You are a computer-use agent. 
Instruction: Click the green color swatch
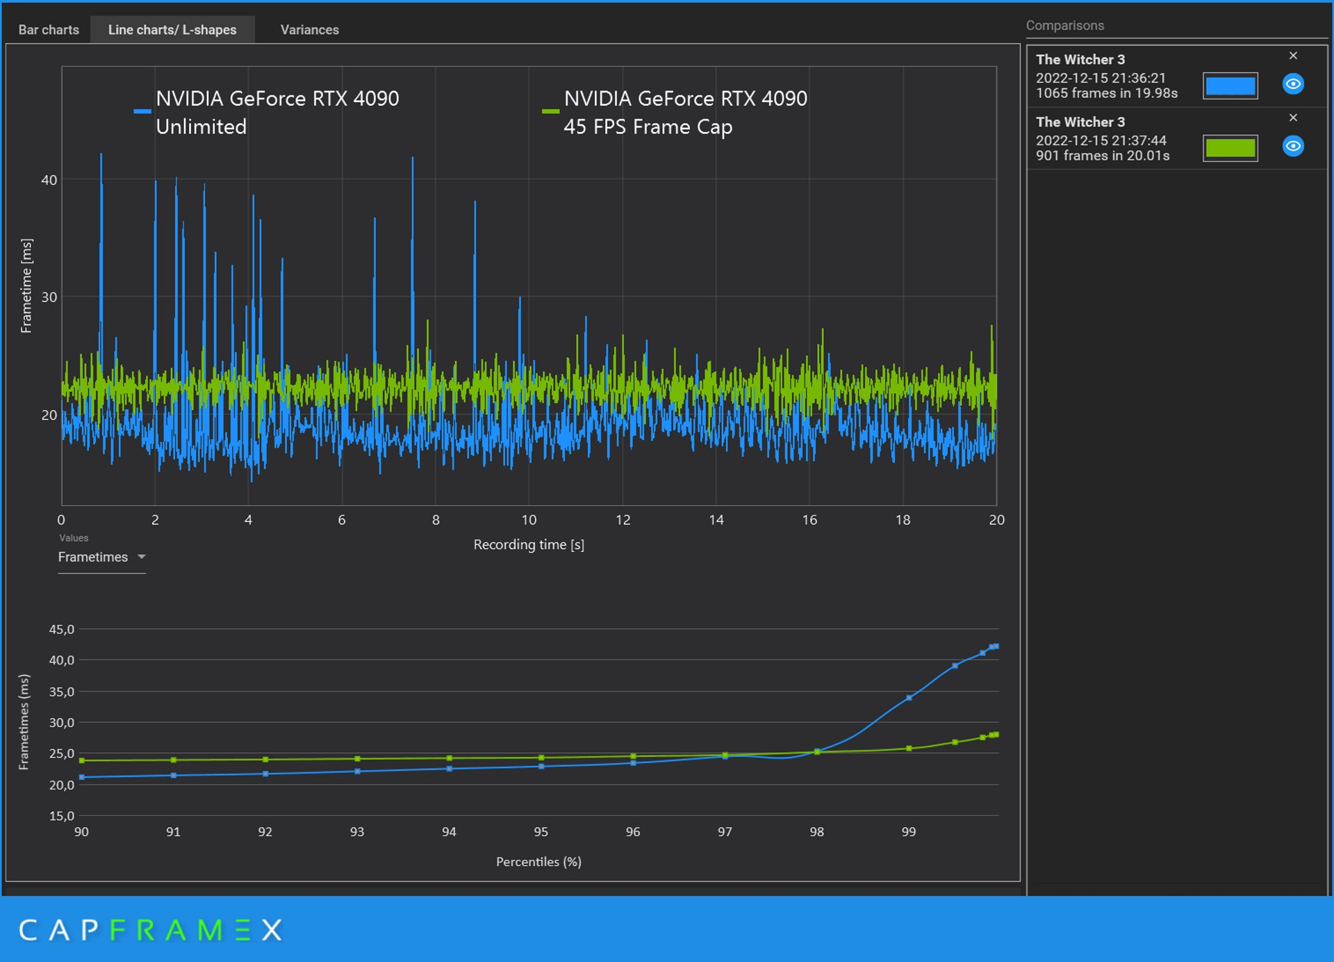tap(1230, 148)
